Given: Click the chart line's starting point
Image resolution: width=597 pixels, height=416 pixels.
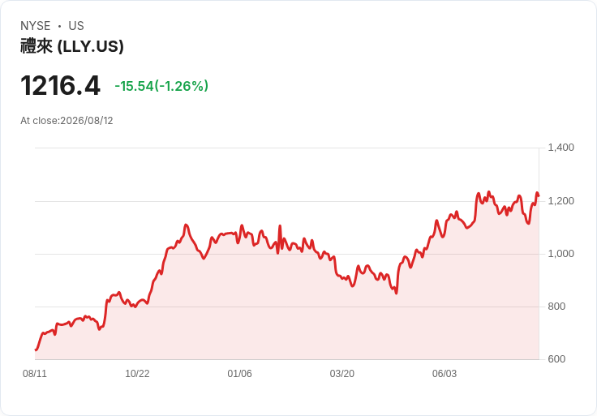Looking at the screenshot, I should pyautogui.click(x=36, y=350).
